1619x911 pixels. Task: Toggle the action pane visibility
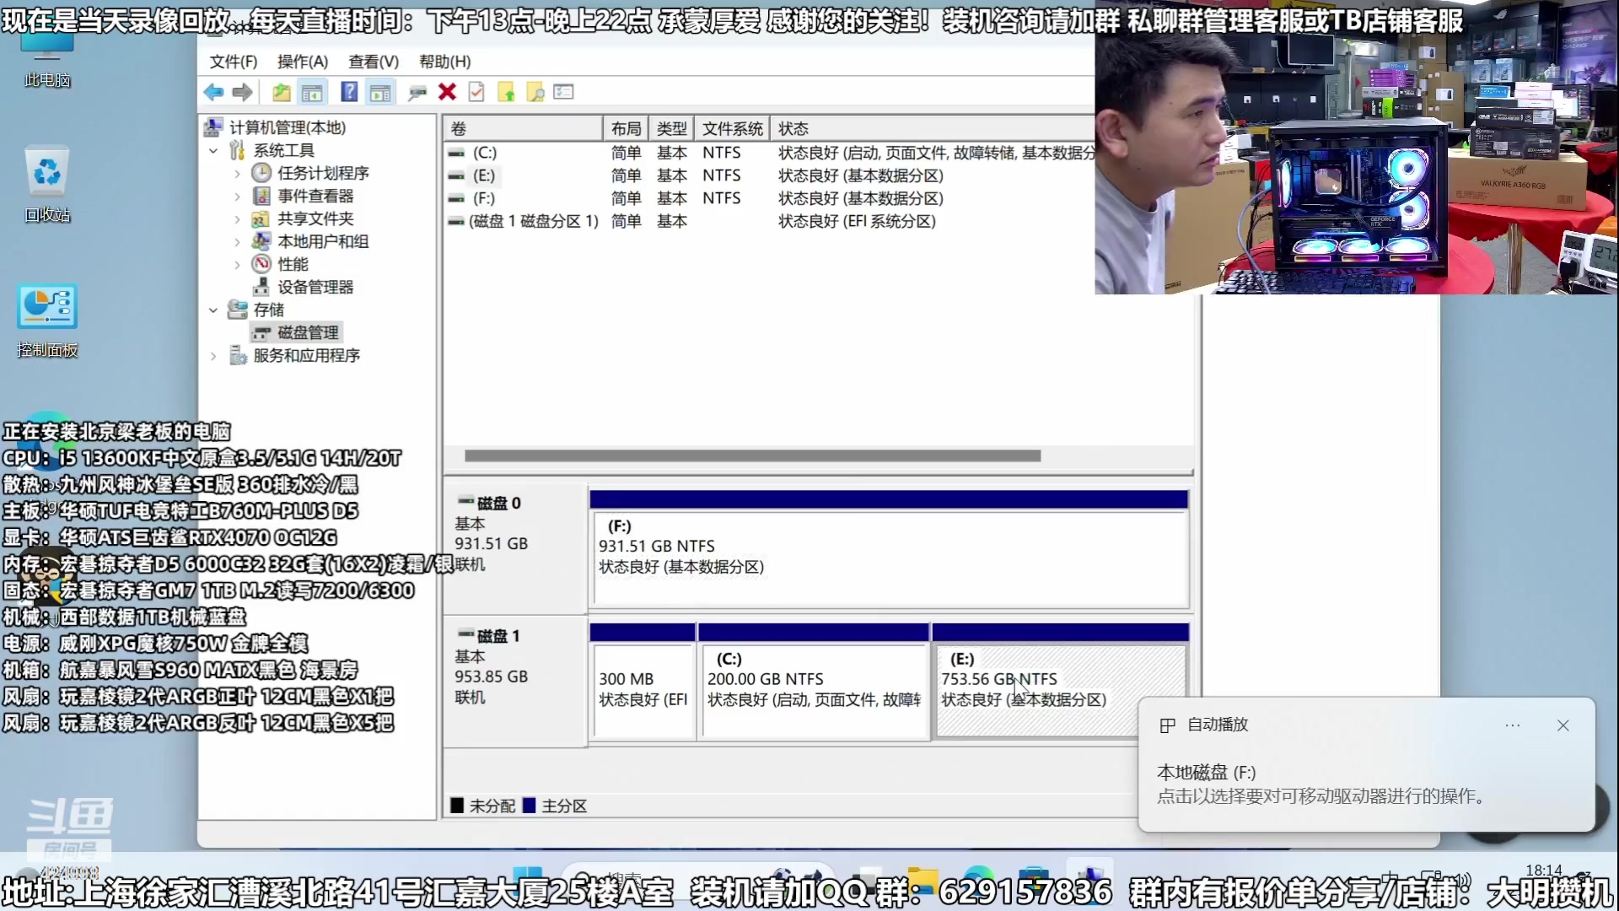pyautogui.click(x=380, y=92)
